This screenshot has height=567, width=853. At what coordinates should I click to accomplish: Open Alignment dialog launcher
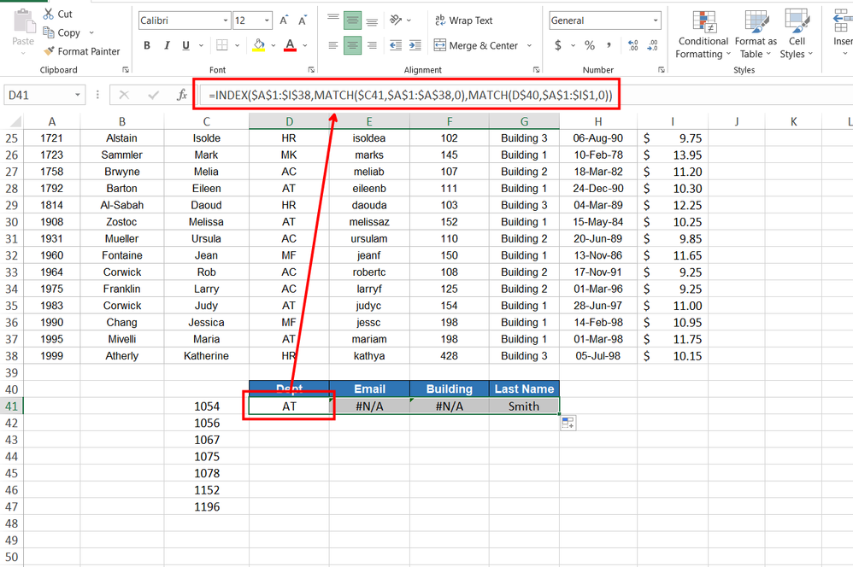[x=537, y=69]
